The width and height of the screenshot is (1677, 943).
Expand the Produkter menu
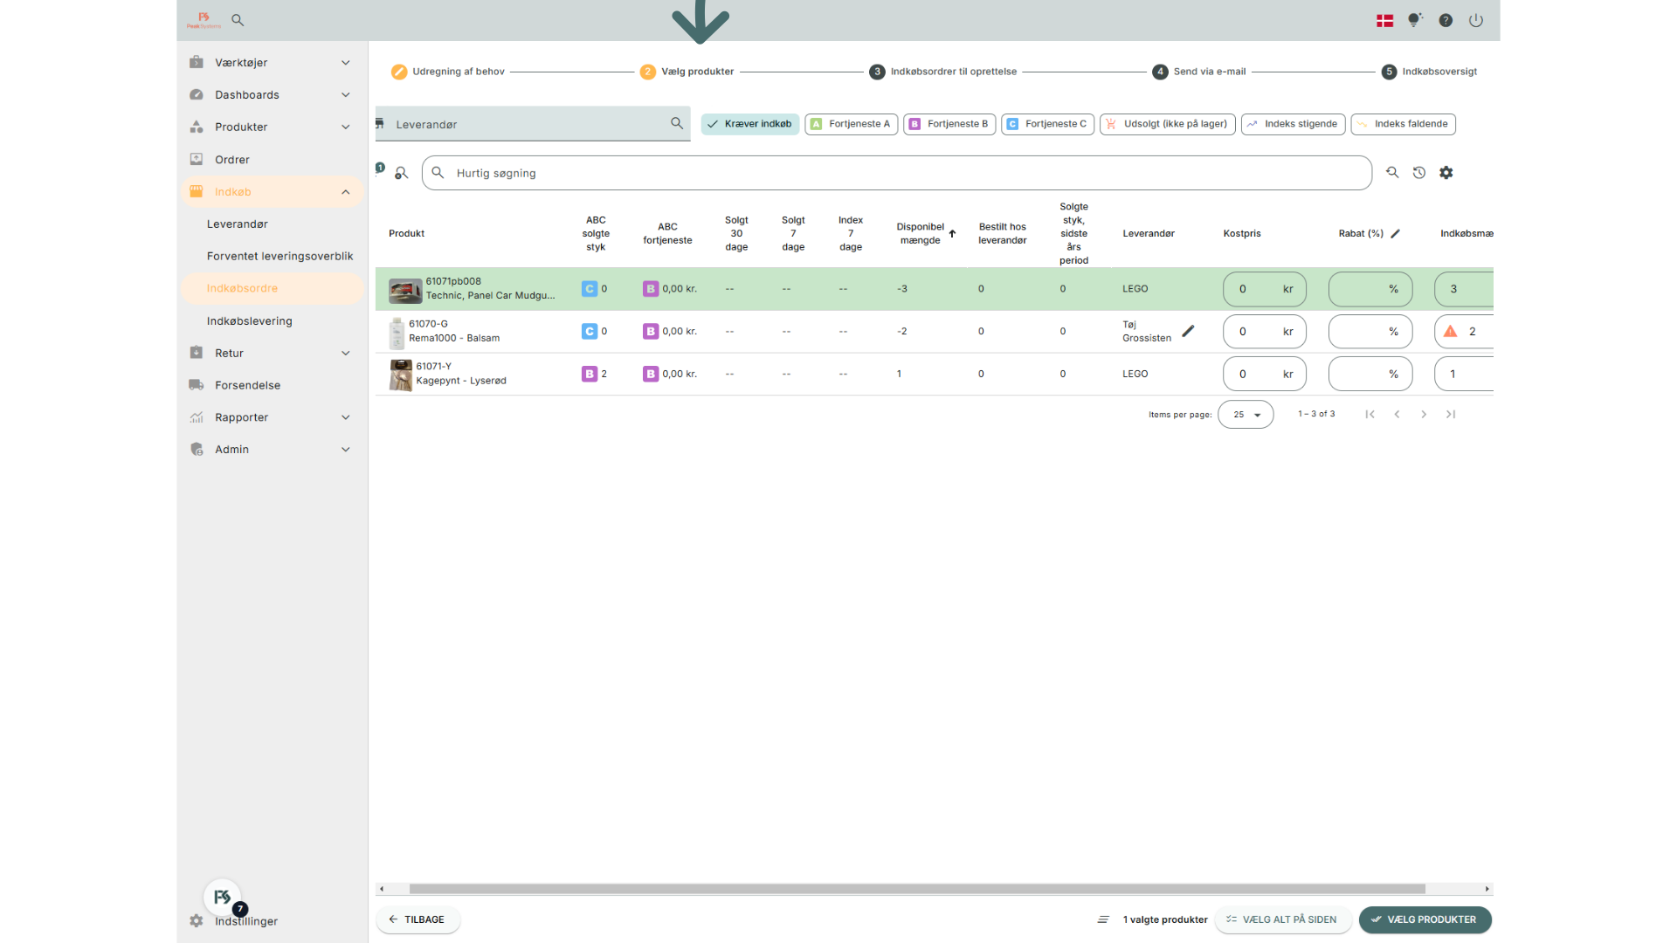click(272, 127)
